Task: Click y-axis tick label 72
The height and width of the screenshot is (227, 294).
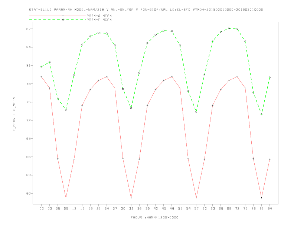Action: click(x=29, y=120)
